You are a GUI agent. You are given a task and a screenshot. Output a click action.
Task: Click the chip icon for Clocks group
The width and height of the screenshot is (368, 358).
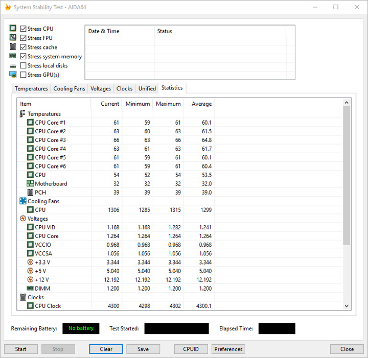[23, 297]
